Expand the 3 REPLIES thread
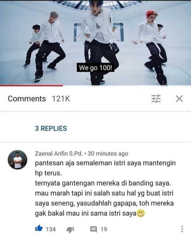The width and height of the screenshot is (191, 234). [51, 128]
